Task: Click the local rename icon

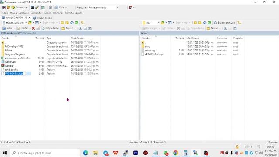Action: coord(38,28)
